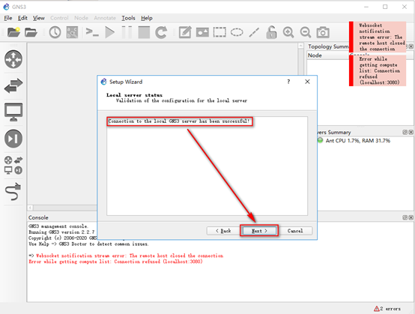Browse routers in device sidebar

13,59
